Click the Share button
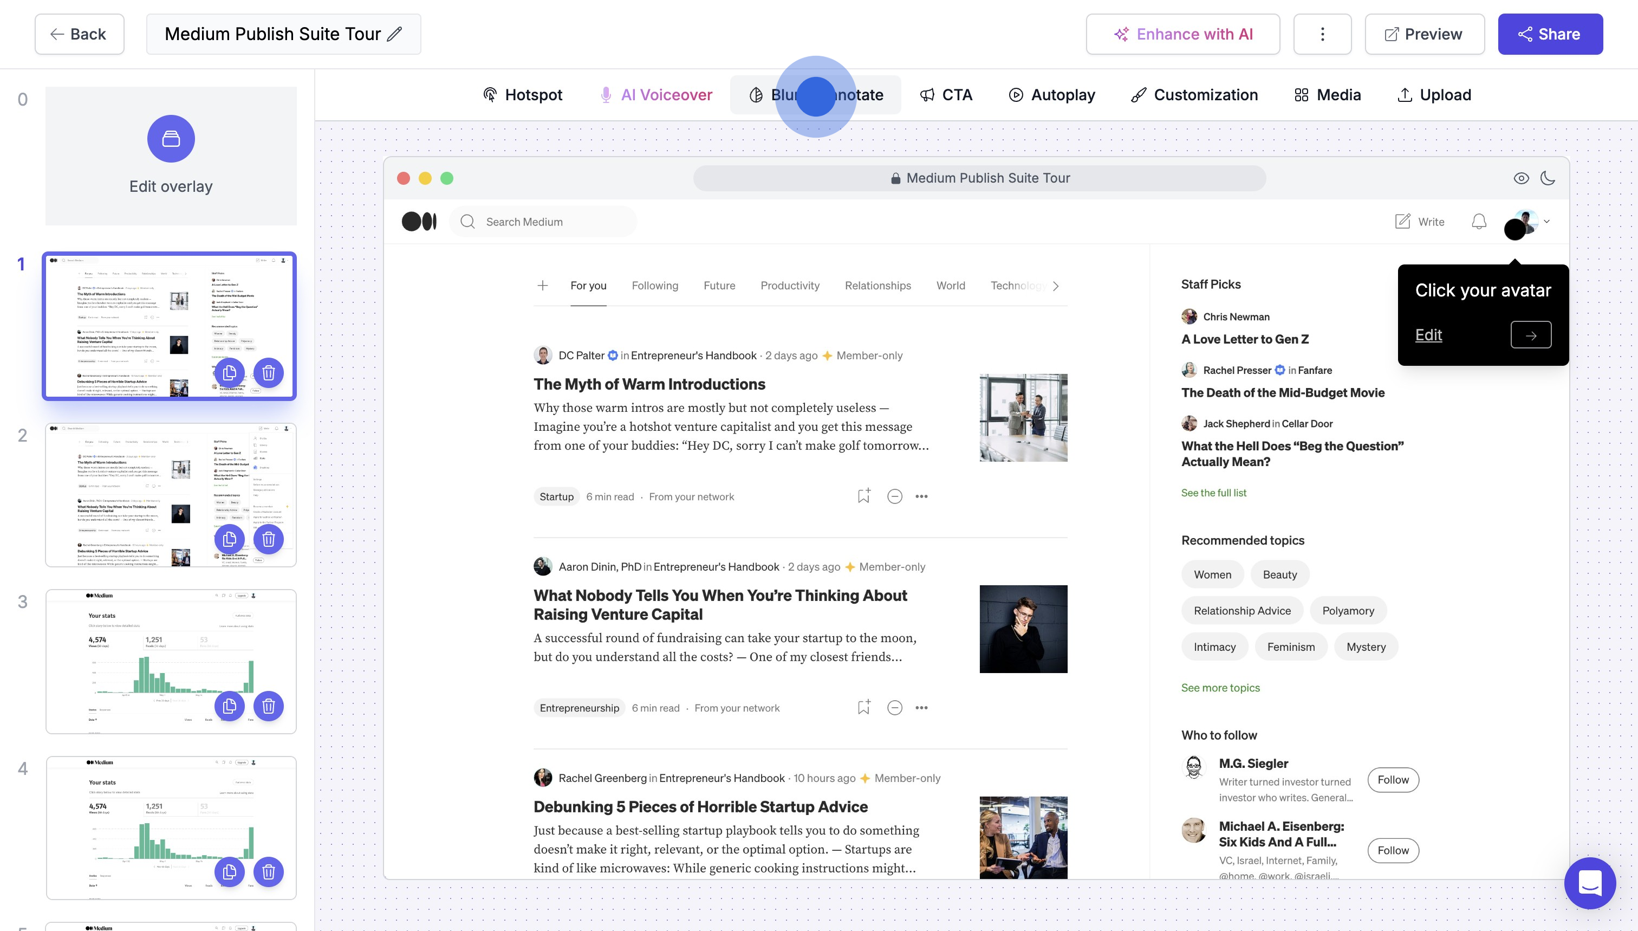The height and width of the screenshot is (931, 1638). click(x=1550, y=34)
